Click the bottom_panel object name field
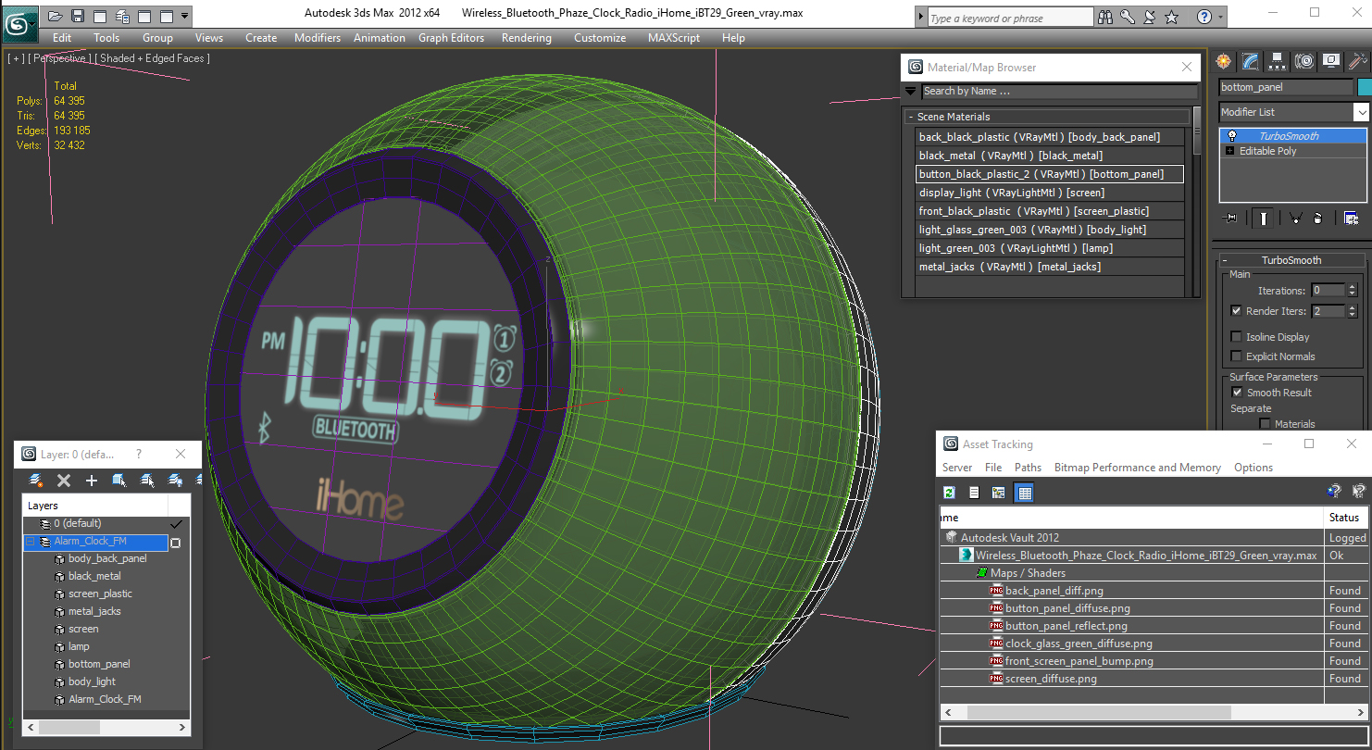This screenshot has height=750, width=1372. coord(1286,87)
